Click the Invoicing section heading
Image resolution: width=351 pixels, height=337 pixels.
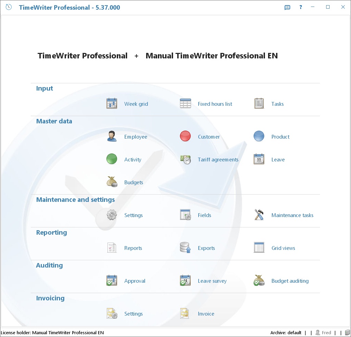(x=50, y=298)
